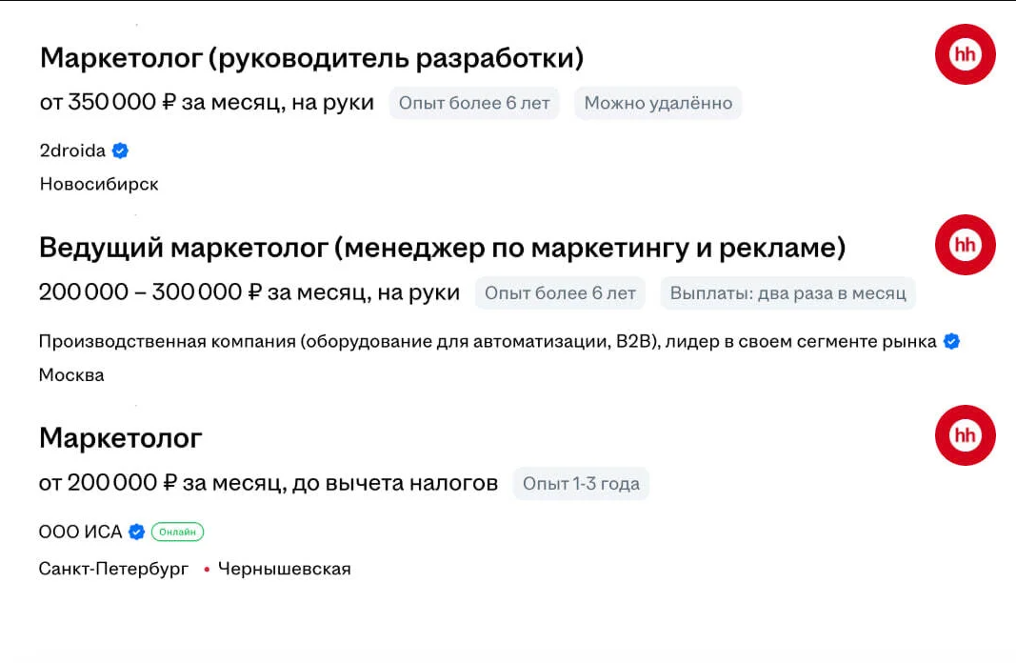The width and height of the screenshot is (1016, 663).
Task: Open the Ведущий маркетолог vacancy title
Action: coord(442,249)
